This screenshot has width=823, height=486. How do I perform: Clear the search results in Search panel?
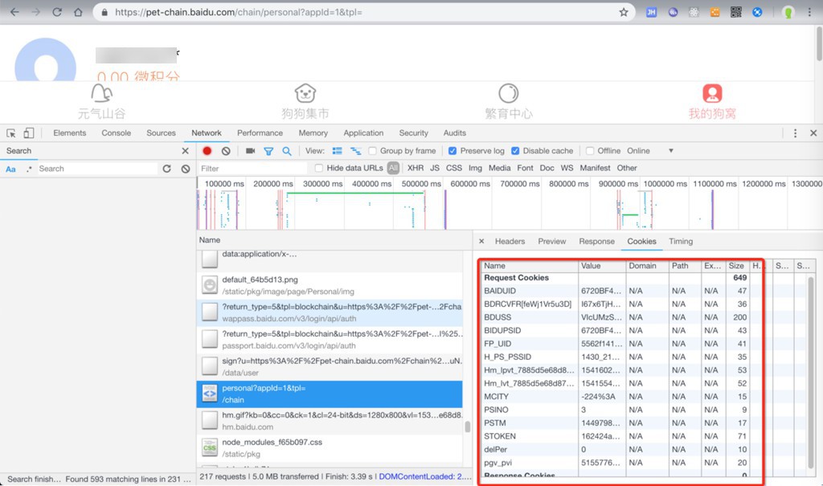(x=186, y=169)
